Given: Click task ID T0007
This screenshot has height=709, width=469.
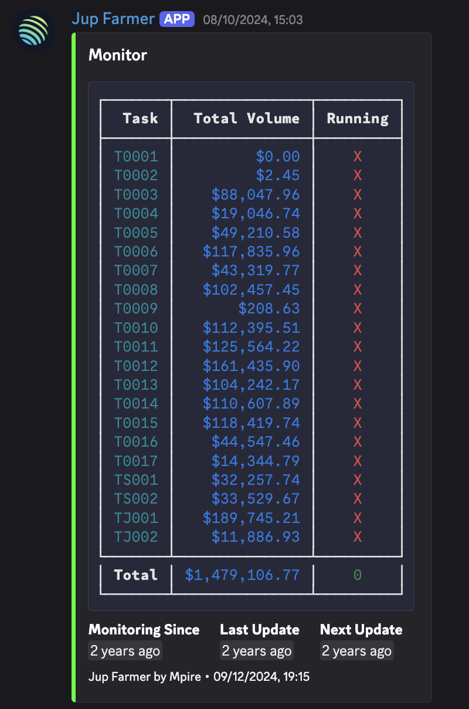Looking at the screenshot, I should click(136, 271).
